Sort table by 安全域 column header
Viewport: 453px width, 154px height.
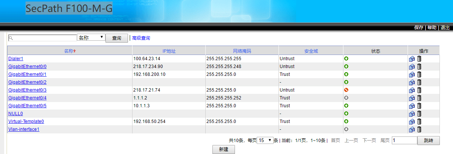coord(311,51)
